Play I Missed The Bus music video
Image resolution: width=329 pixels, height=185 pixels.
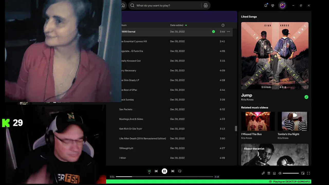click(258, 121)
